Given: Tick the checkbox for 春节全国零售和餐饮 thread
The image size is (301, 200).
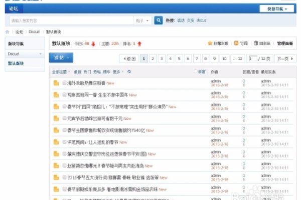Looking at the screenshot, I should pos(64,130).
